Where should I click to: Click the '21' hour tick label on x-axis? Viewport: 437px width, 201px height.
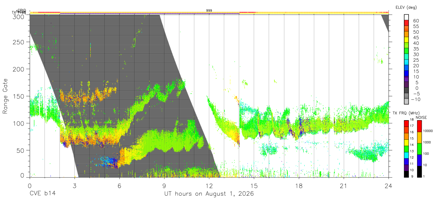344,186
